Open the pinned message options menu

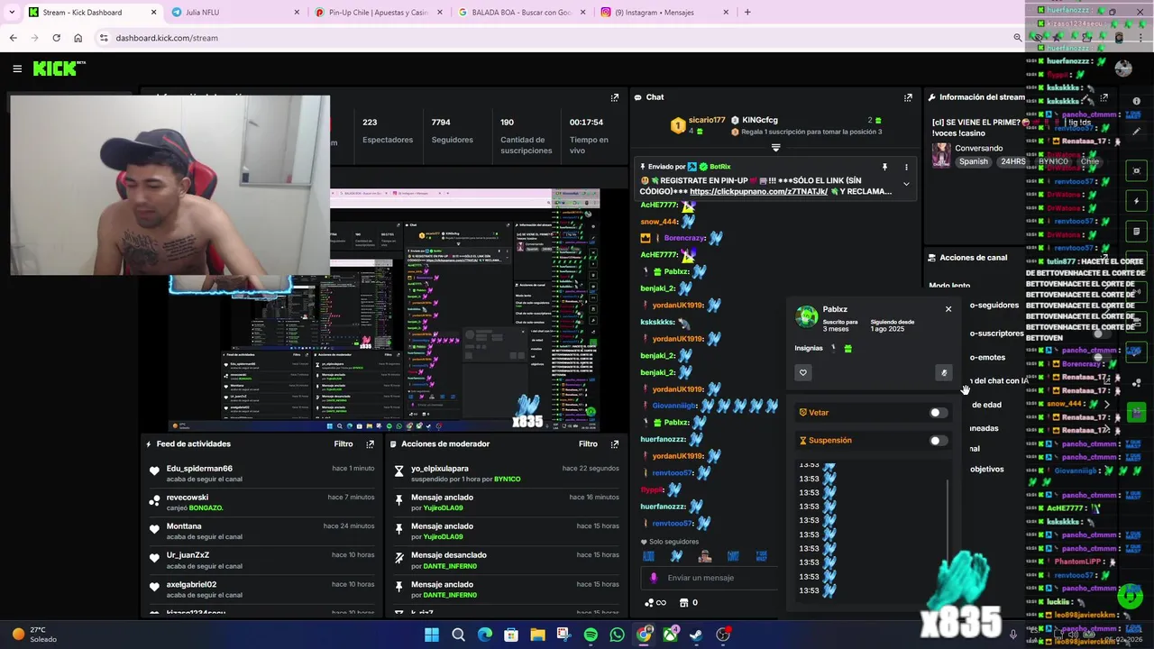pyautogui.click(x=906, y=167)
